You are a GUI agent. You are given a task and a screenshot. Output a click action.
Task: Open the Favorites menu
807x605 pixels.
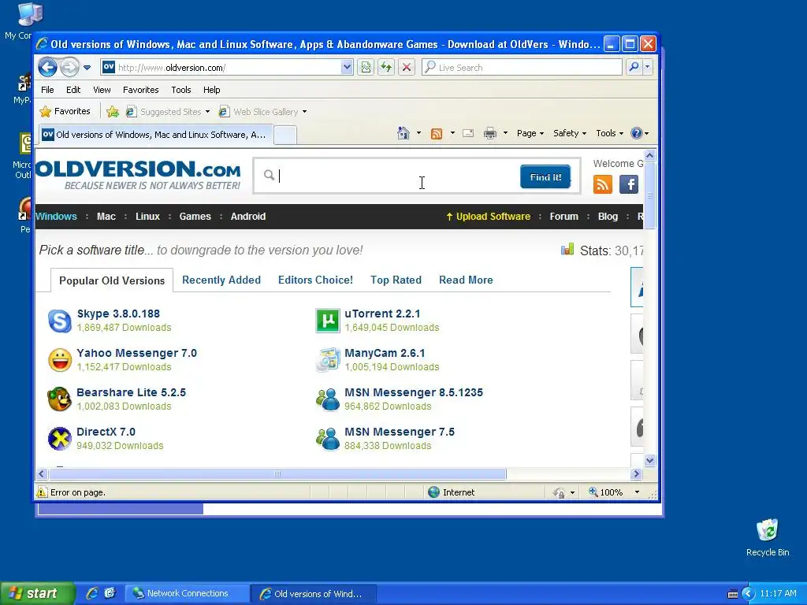coord(140,90)
